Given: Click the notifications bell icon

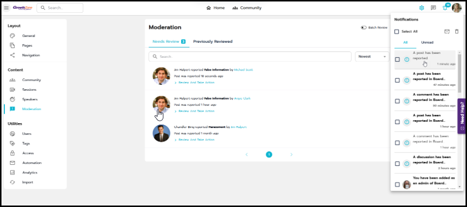Looking at the screenshot, I should (x=445, y=8).
